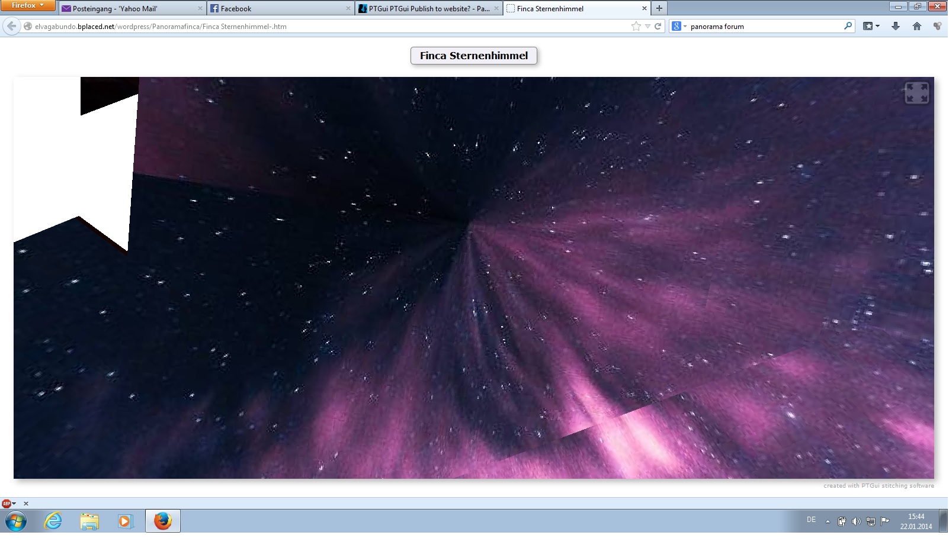Click the magnifier search icon in search bar

(x=848, y=26)
